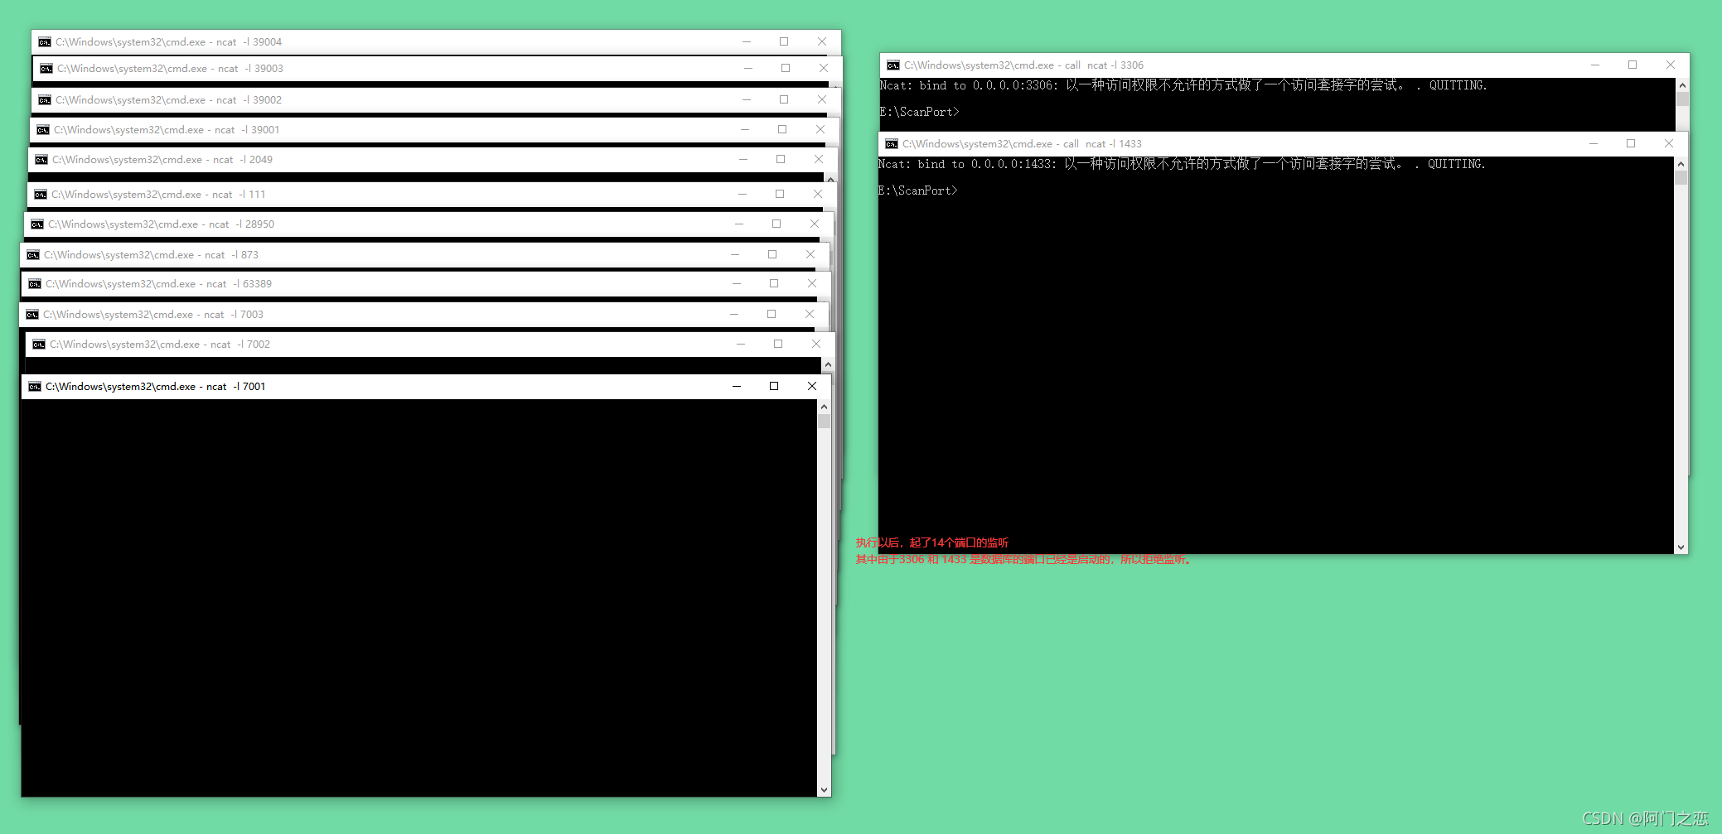Click cmd icon of ncat -l 28950 window

pyautogui.click(x=37, y=224)
